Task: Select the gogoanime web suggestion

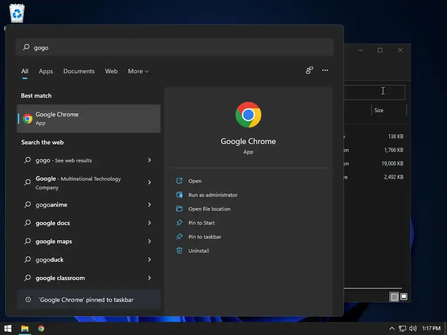Action: click(x=89, y=205)
